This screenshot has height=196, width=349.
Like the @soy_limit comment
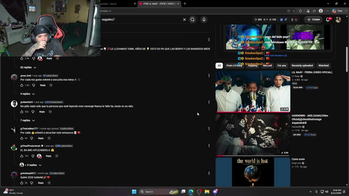[x=22, y=85]
